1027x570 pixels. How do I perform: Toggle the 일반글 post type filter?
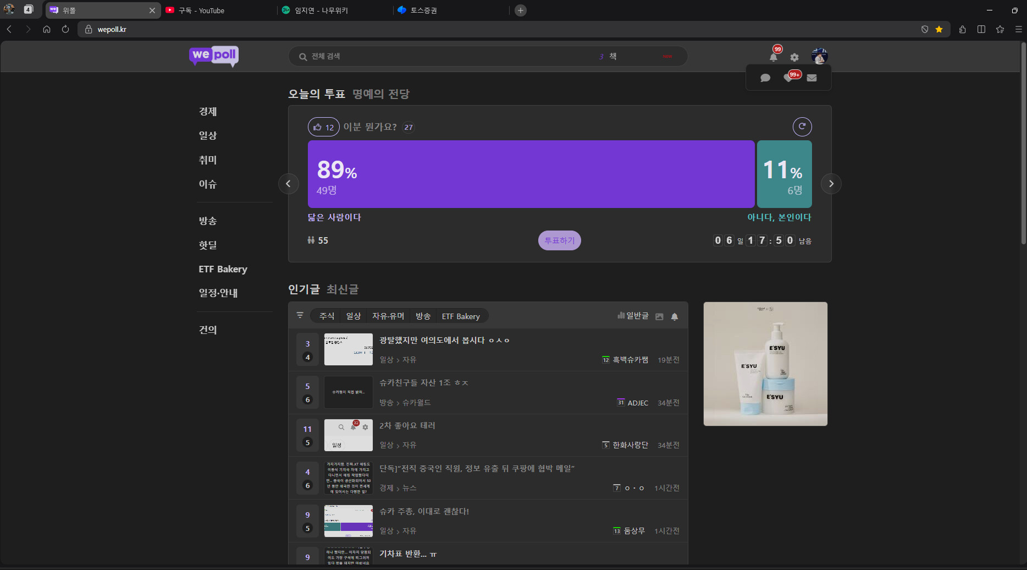point(633,316)
